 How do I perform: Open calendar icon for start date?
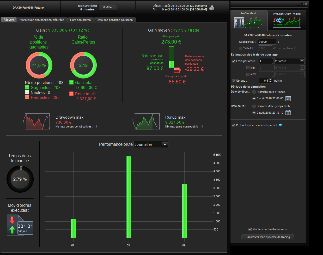(288, 98)
